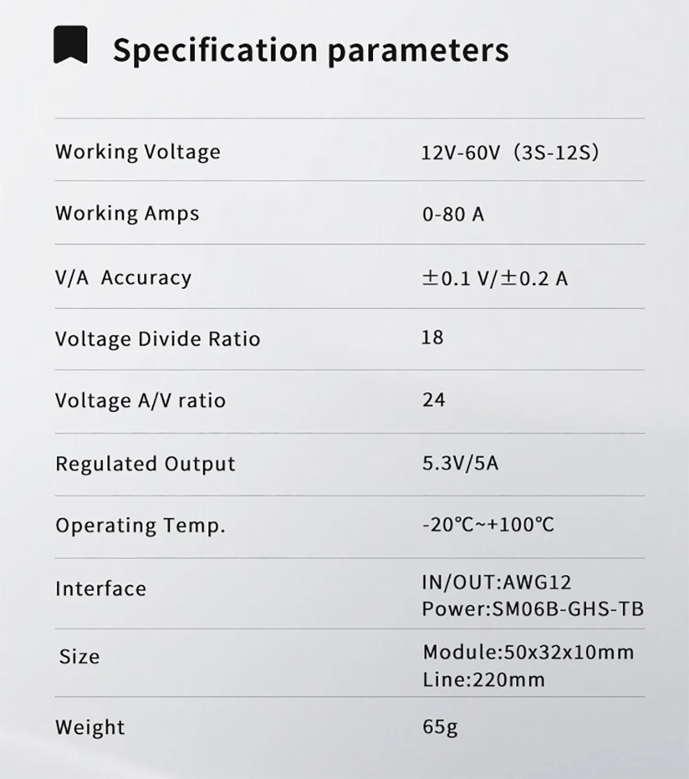Select the "Voltage Divide Ratio" label

click(158, 339)
